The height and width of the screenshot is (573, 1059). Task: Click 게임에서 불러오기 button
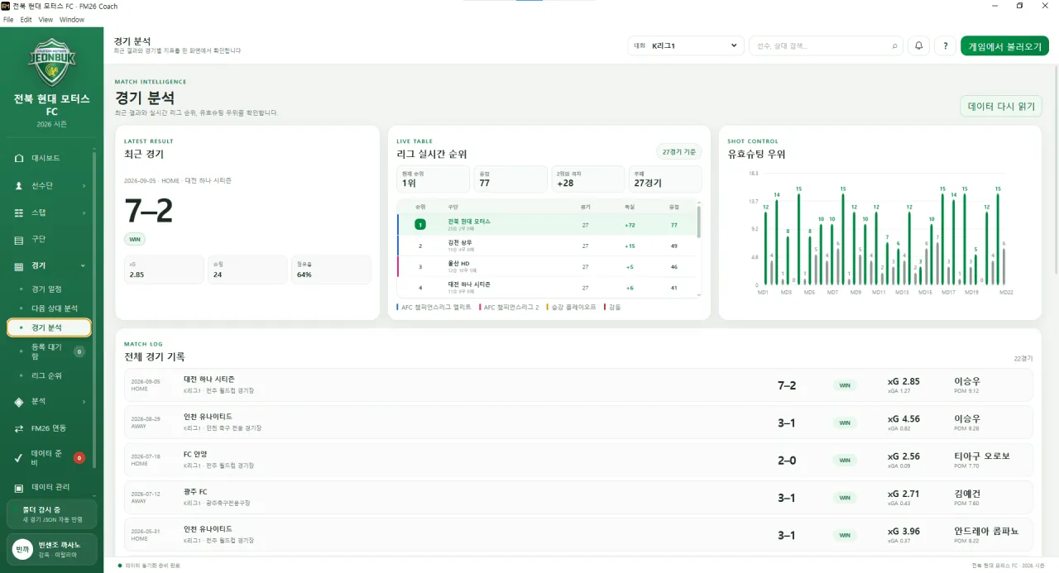[1004, 46]
